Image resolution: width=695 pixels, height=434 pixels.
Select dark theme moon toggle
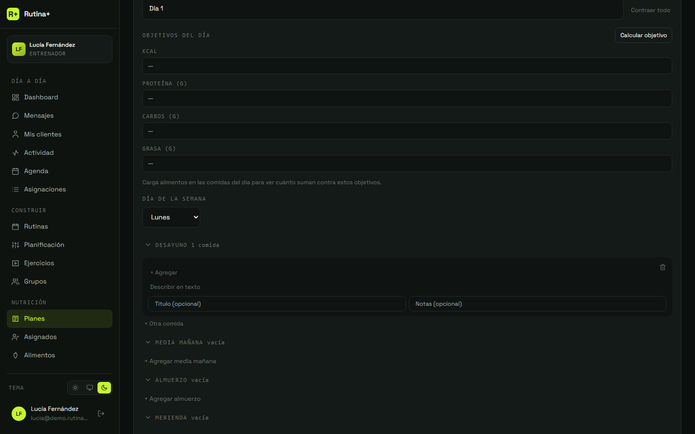pos(104,388)
